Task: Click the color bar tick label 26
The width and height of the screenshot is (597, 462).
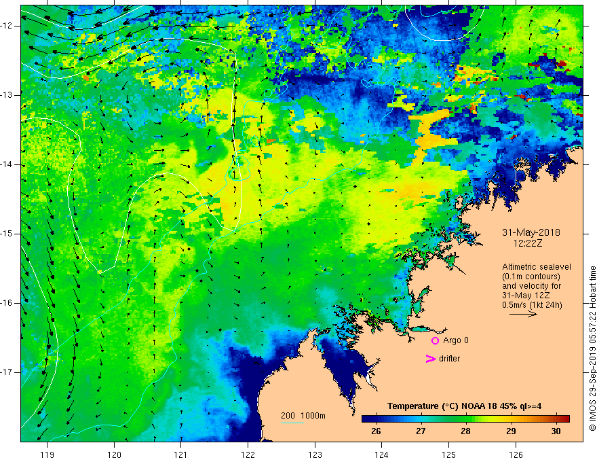Action: (376, 431)
